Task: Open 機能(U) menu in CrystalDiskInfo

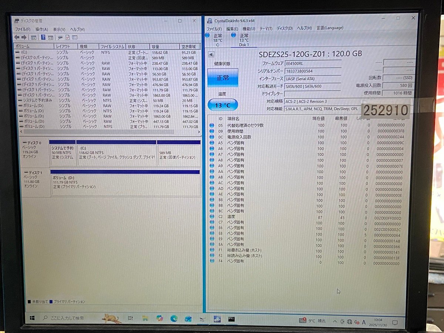Action: 249,28
